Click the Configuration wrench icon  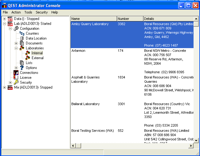[x=16, y=29]
